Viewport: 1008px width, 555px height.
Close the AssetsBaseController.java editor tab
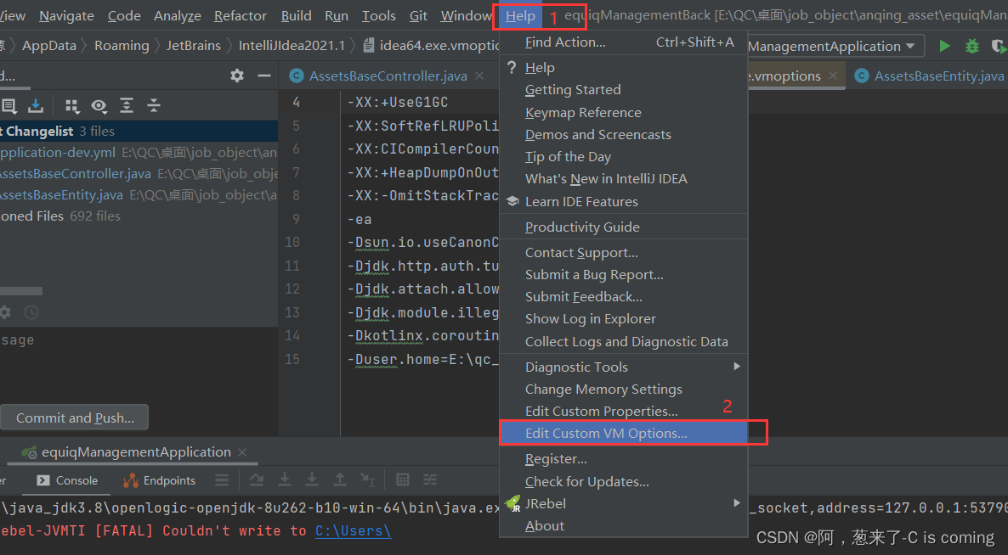tap(479, 76)
